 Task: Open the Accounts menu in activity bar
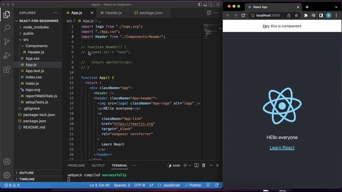coord(7,162)
